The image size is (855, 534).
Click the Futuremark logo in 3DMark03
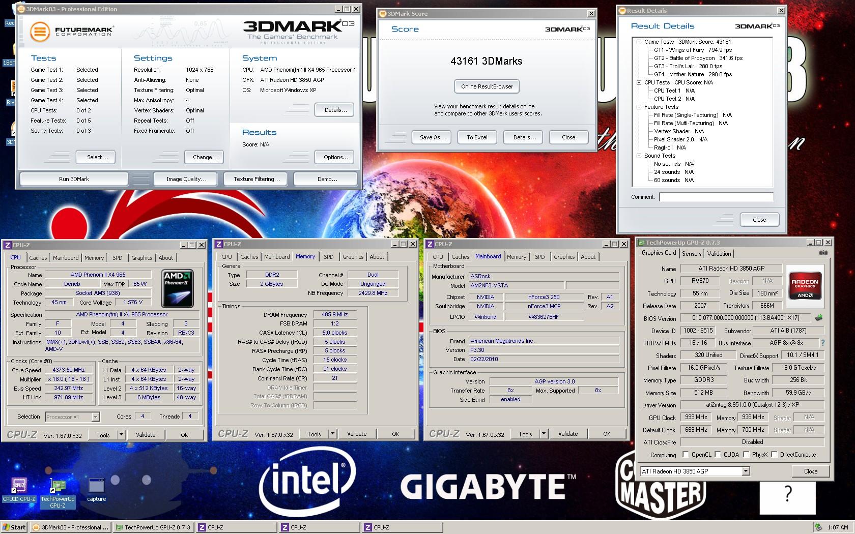(71, 32)
